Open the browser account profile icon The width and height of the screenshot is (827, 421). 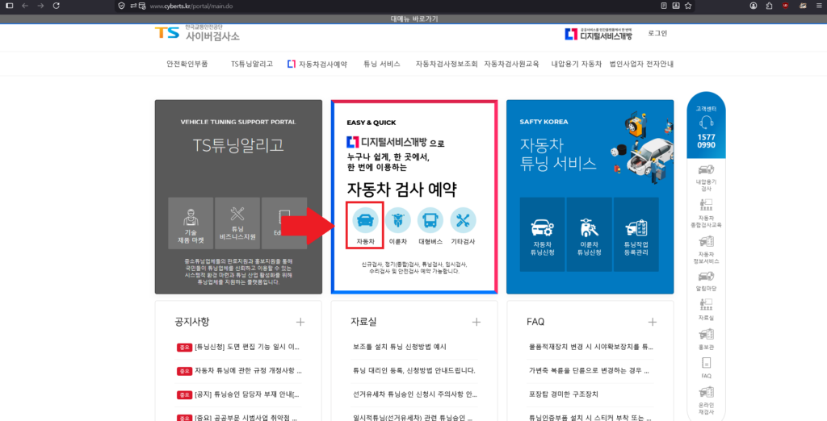(754, 6)
